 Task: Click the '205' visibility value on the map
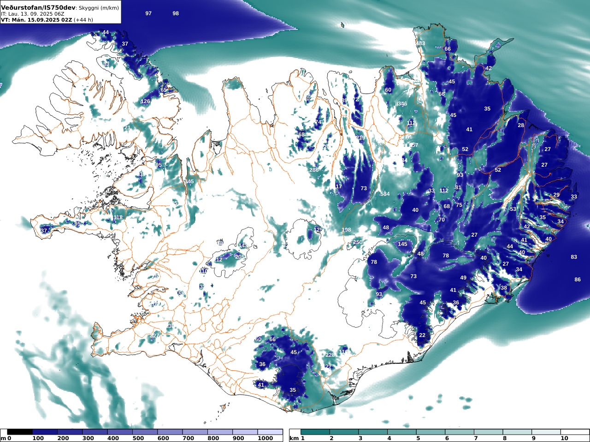point(240,257)
